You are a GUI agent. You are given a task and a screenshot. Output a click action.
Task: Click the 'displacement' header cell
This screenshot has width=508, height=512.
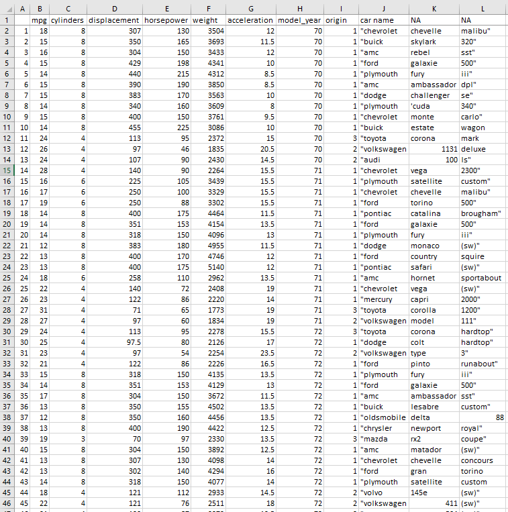coord(115,20)
